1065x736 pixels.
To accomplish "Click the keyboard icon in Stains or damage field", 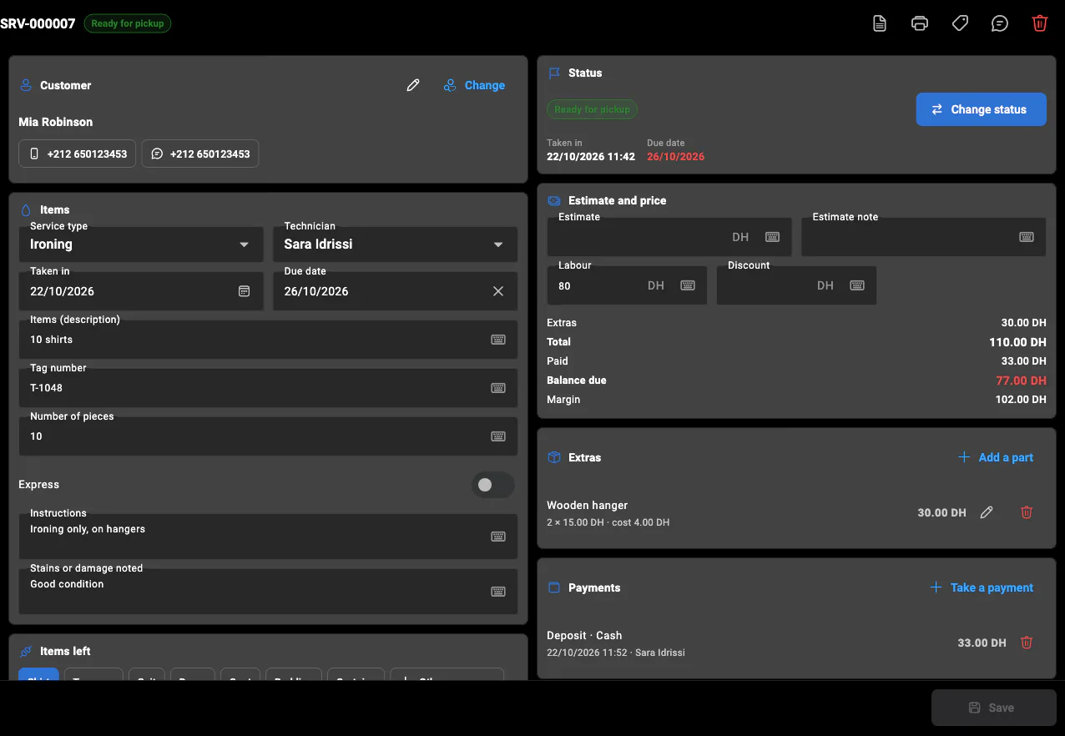I will [x=498, y=592].
